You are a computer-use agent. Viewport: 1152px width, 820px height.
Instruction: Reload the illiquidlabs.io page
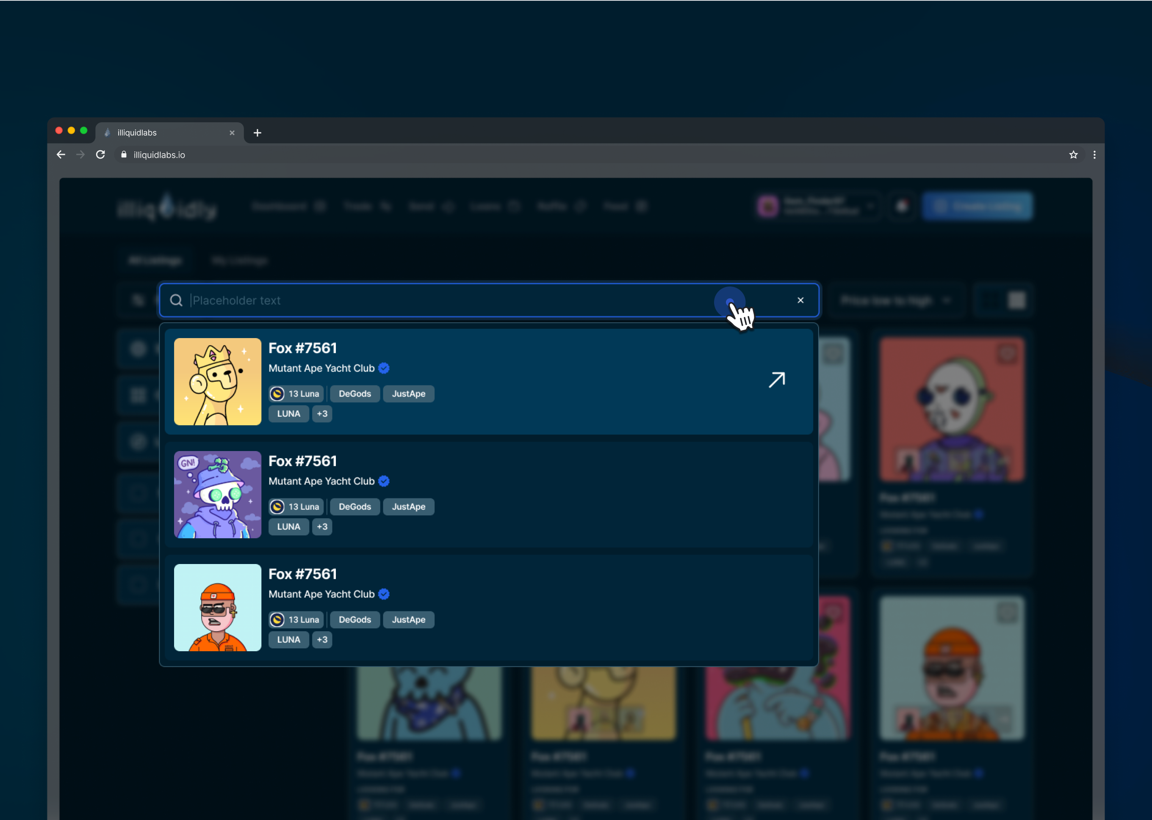click(x=100, y=154)
